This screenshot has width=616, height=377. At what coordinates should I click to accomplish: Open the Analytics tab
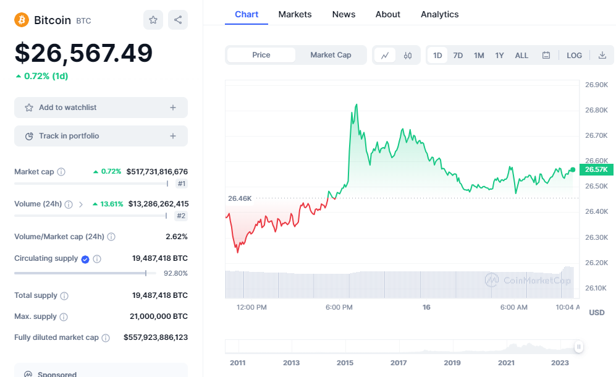[440, 14]
